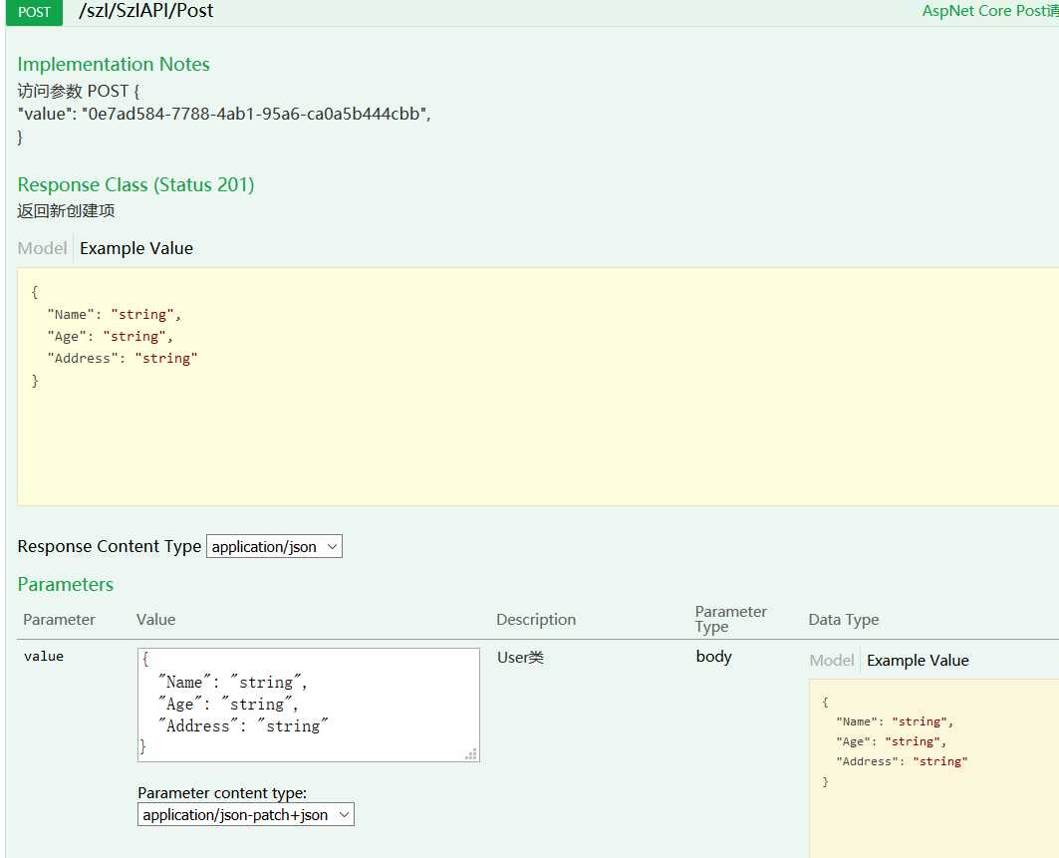Image resolution: width=1059 pixels, height=858 pixels.
Task: Click the 返回新创建项 response description
Action: coord(66,211)
